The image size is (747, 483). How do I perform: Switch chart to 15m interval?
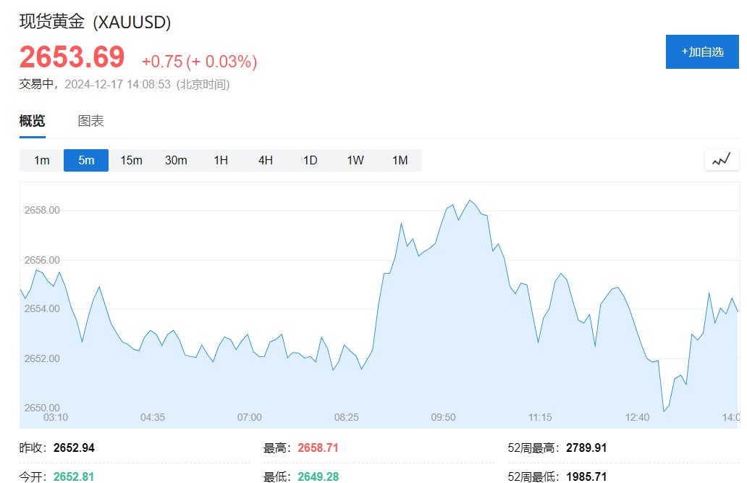click(x=131, y=160)
